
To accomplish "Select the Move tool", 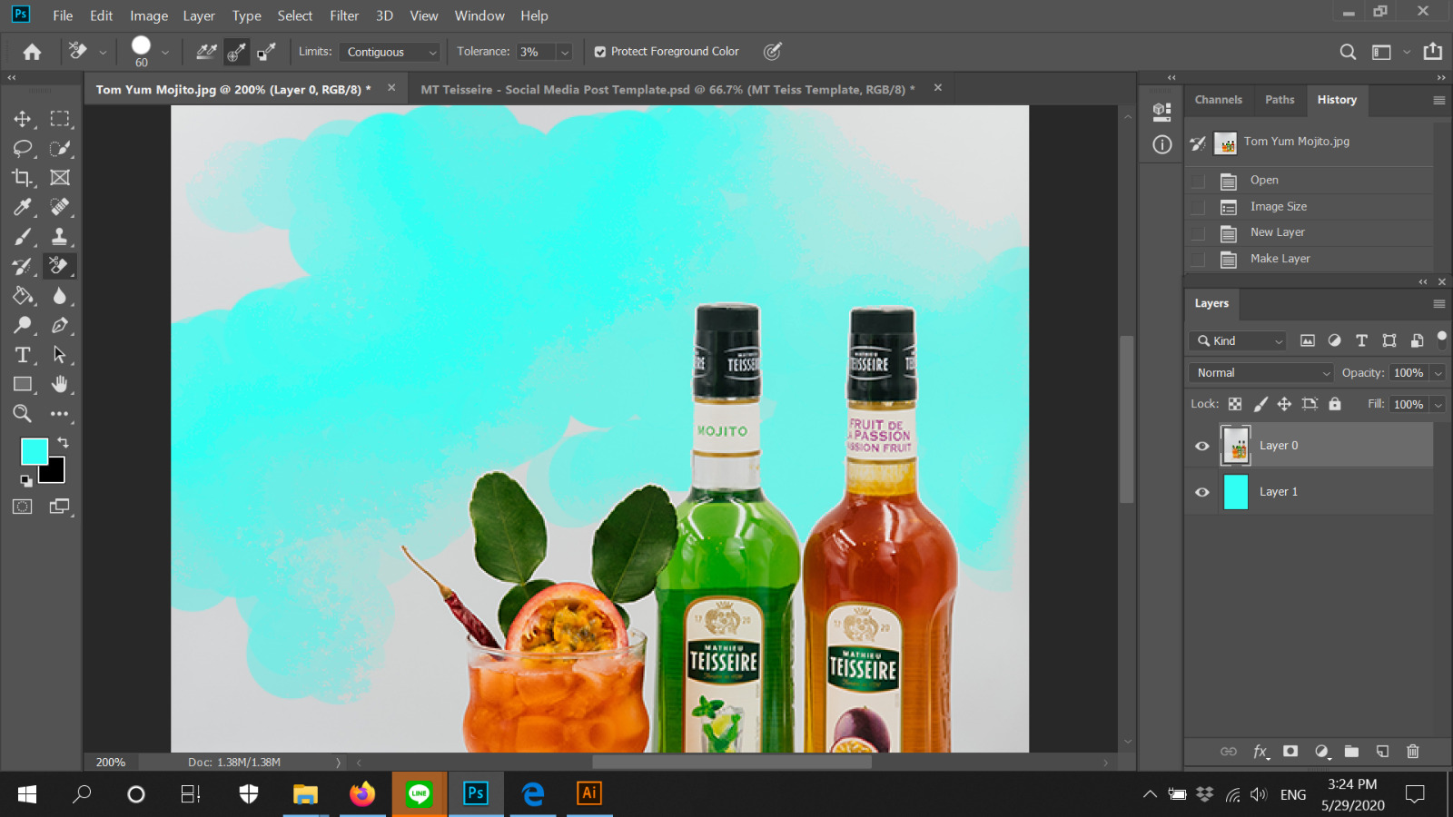I will (23, 119).
